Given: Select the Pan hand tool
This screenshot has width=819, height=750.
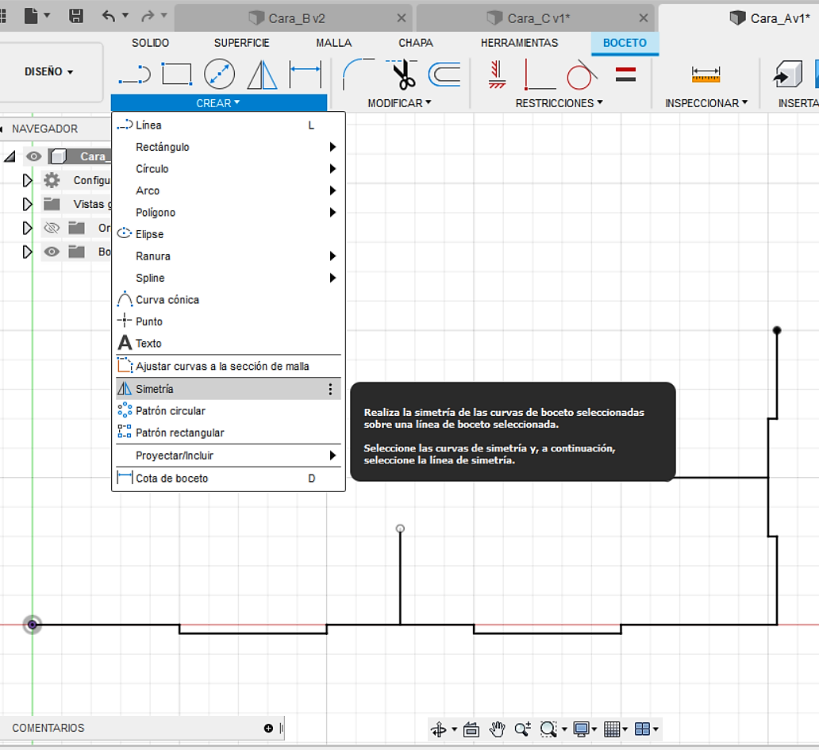Looking at the screenshot, I should (498, 729).
